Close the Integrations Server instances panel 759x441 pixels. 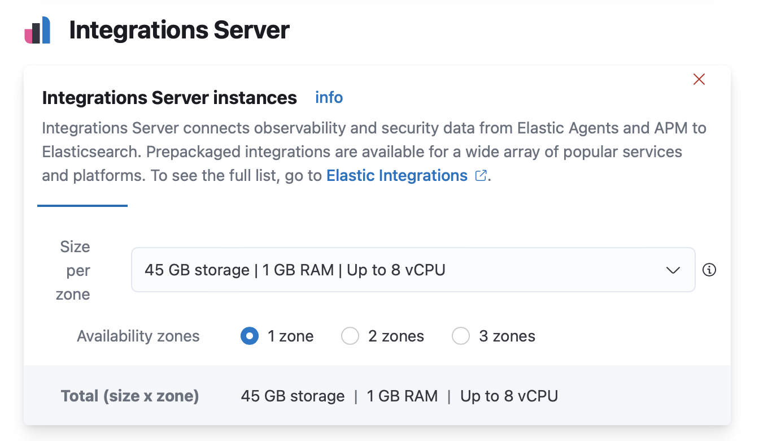(x=699, y=79)
